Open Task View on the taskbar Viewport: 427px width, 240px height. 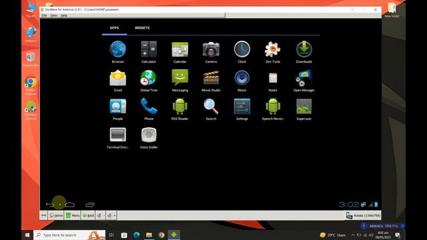point(111,235)
